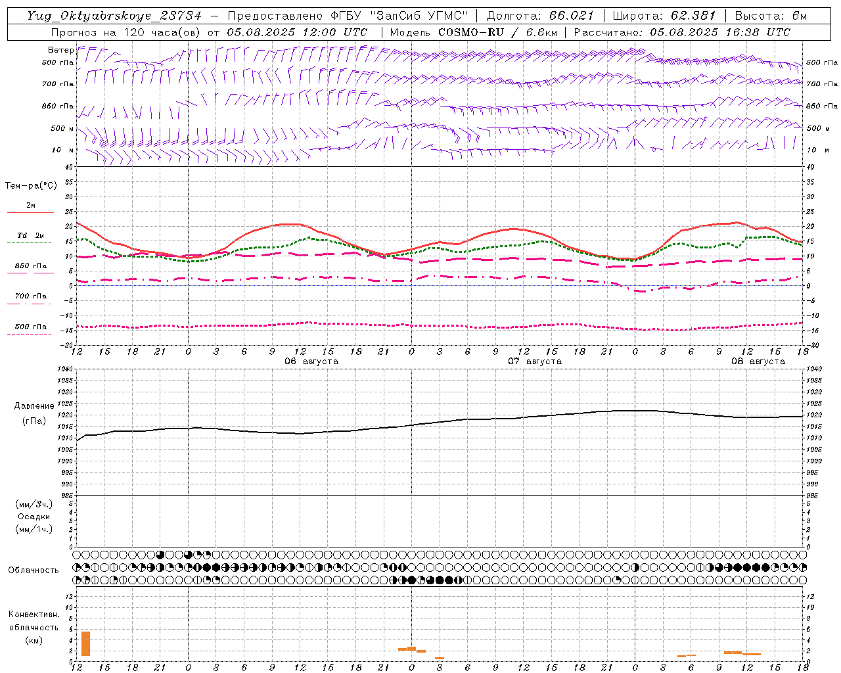Click the 500 м wind level label on the left axis
The width and height of the screenshot is (841, 673).
(62, 128)
